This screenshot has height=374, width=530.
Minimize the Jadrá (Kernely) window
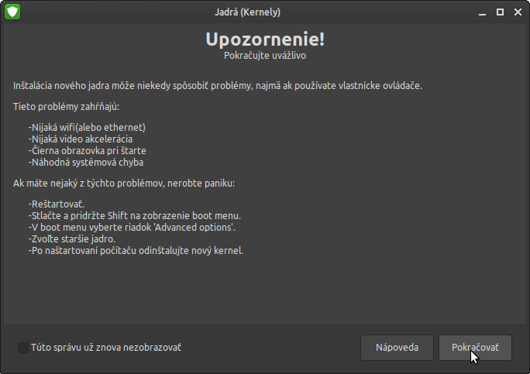coord(480,12)
